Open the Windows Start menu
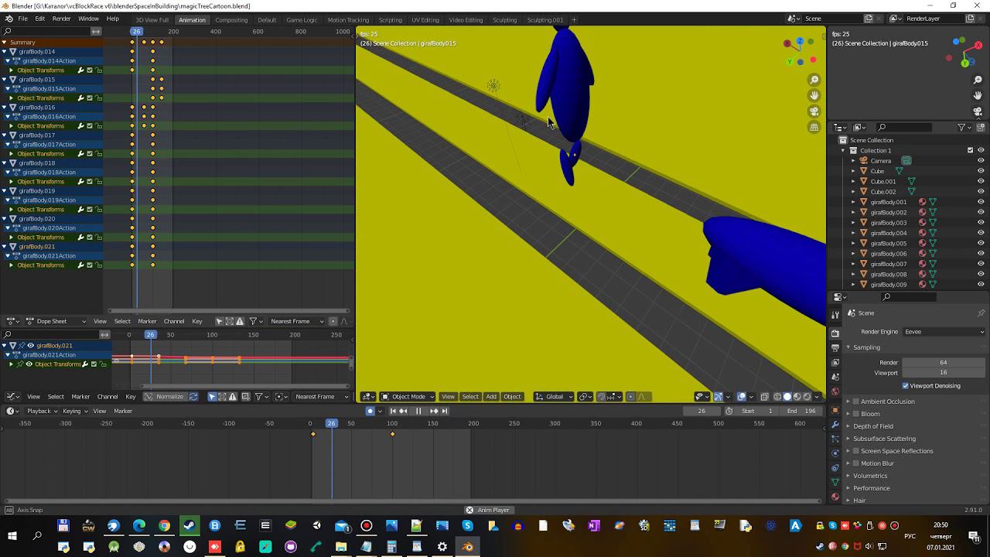This screenshot has height=557, width=990. pos(12,535)
